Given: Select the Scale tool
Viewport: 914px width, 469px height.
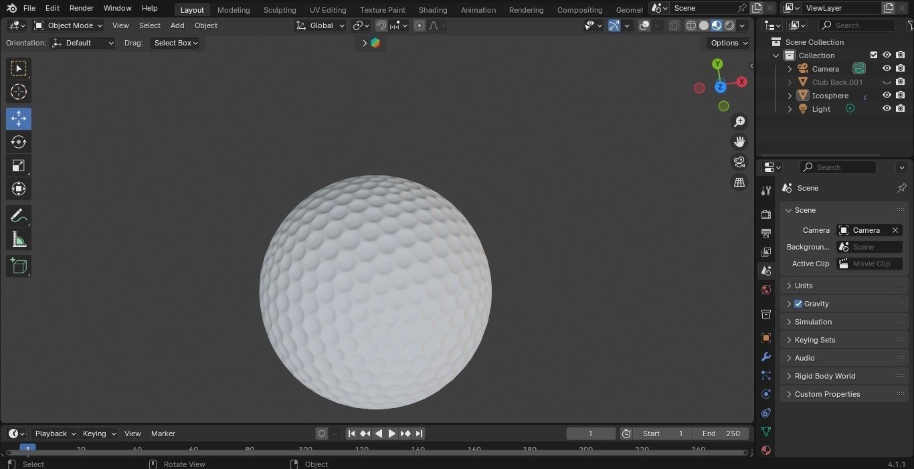Looking at the screenshot, I should [x=19, y=165].
